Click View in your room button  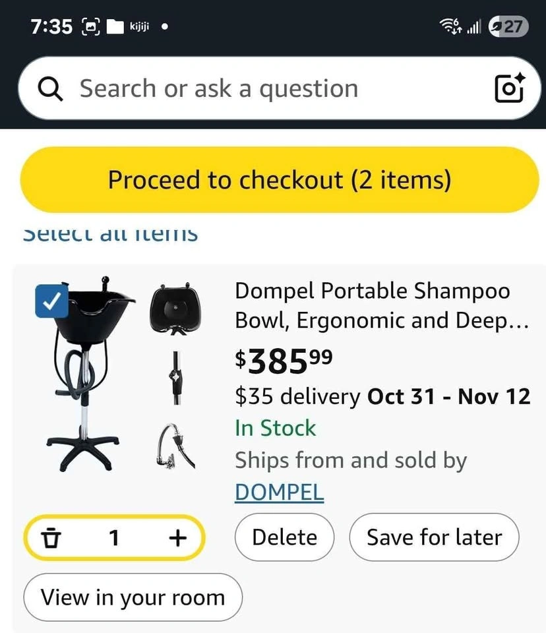pos(133,597)
